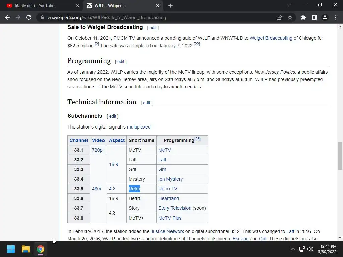343x257 pixels.
Task: Click the address bar URL
Action: [107, 17]
